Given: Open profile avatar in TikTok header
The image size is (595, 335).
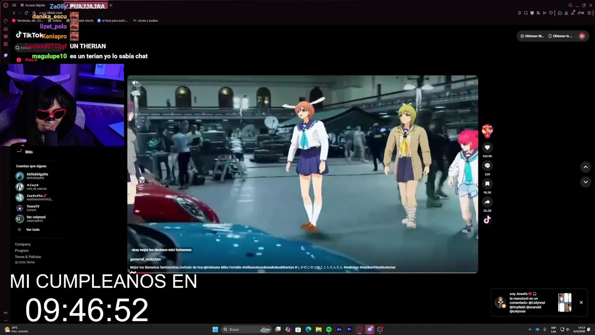Looking at the screenshot, I should [x=582, y=36].
